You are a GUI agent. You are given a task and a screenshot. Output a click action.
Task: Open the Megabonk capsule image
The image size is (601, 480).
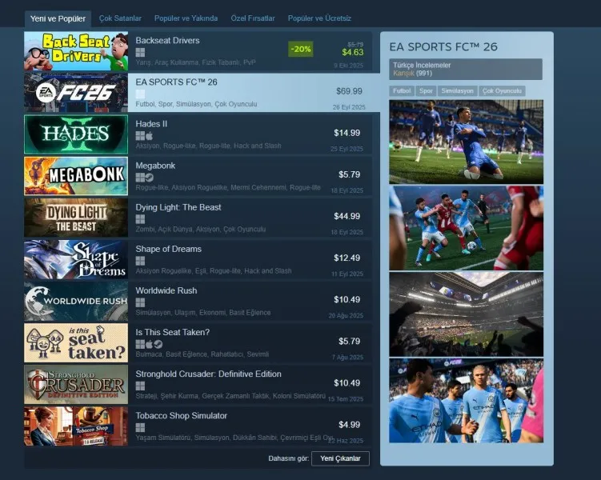click(76, 176)
